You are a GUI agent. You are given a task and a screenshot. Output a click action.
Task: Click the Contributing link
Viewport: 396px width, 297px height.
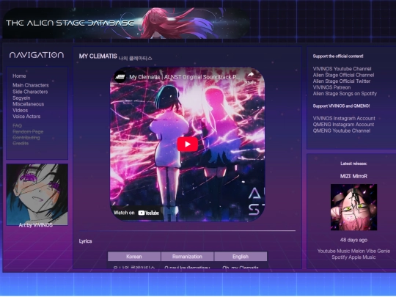pos(26,138)
